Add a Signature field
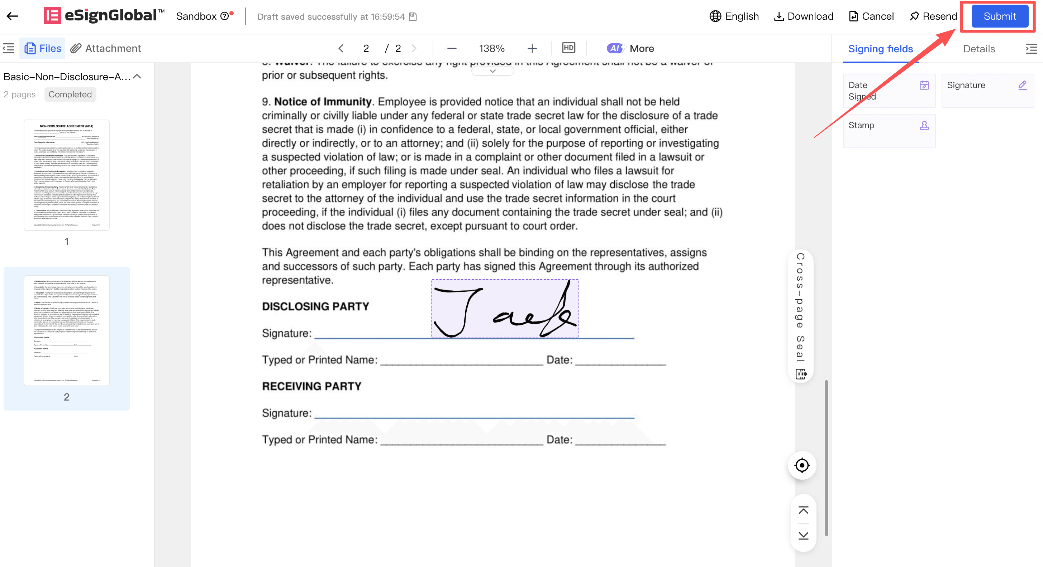Viewport: 1043px width, 567px height. point(987,91)
